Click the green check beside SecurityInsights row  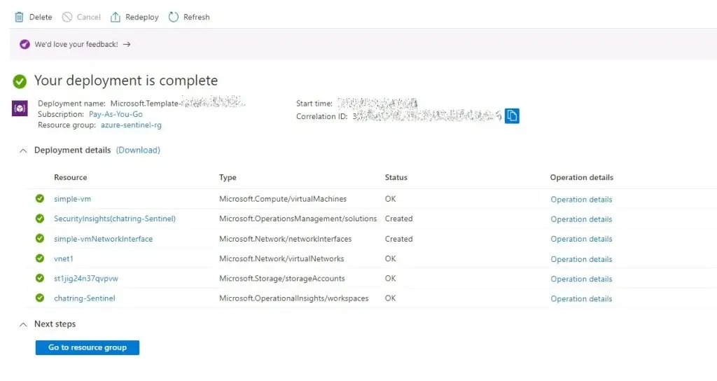point(40,219)
